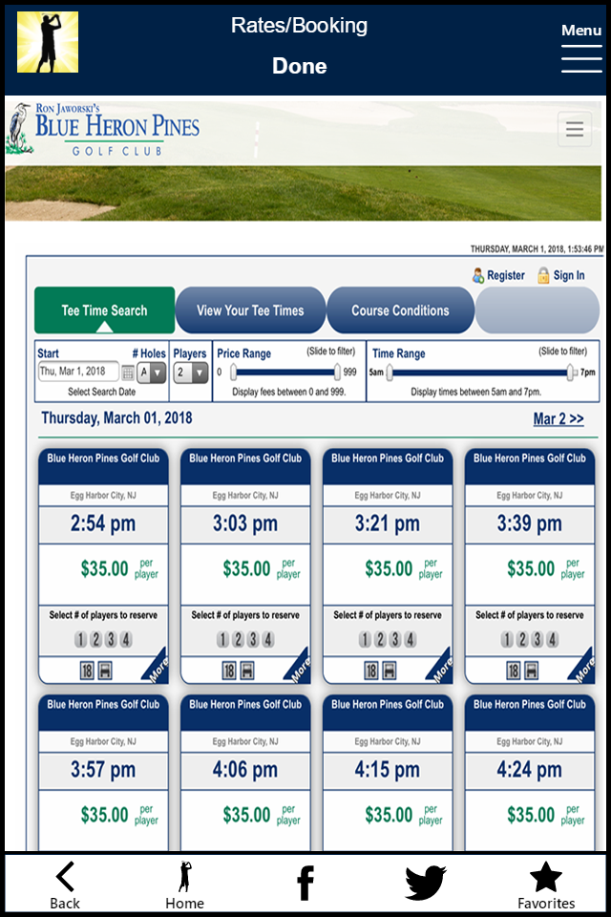The height and width of the screenshot is (917, 611).
Task: Click the Time Range 7pm handle
Action: coord(571,373)
